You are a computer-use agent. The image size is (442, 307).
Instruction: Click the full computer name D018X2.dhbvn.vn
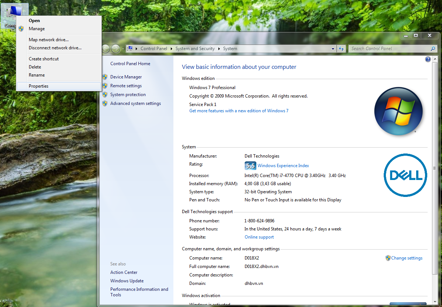coord(262,267)
